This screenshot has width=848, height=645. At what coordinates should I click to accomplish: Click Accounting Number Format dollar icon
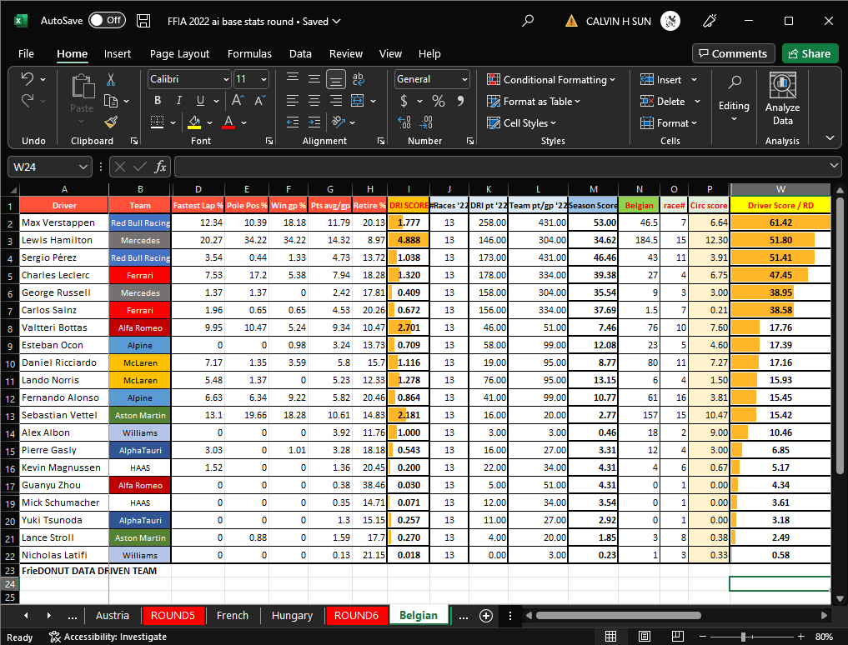(404, 101)
